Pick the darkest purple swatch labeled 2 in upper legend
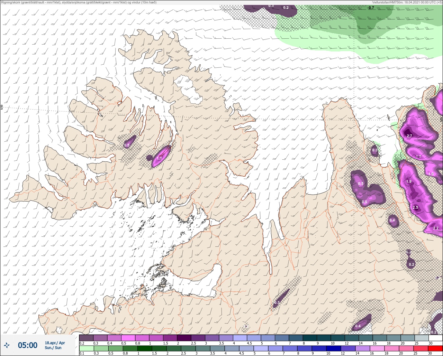The image size is (443, 356). (184, 338)
